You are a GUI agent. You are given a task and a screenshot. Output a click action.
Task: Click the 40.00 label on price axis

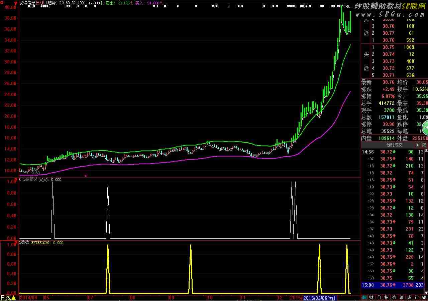(x=11, y=7)
